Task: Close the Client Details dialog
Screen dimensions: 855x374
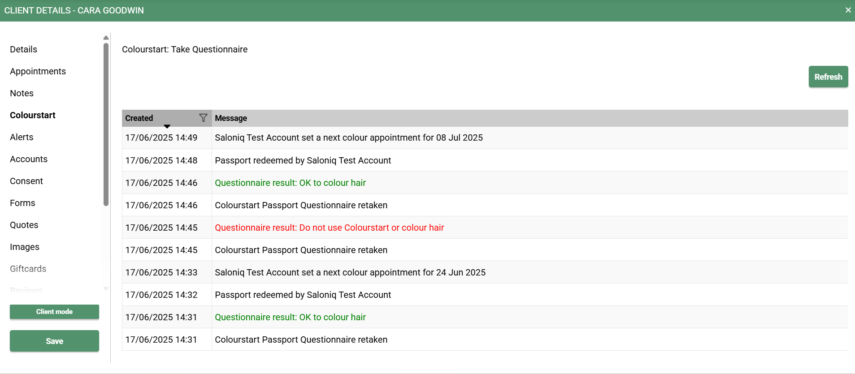Action: pos(848,10)
